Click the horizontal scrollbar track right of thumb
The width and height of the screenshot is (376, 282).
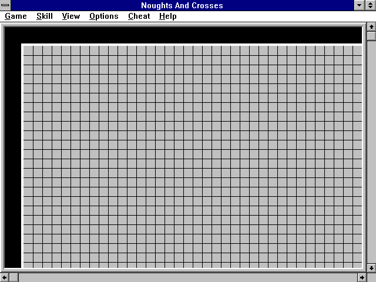188,278
